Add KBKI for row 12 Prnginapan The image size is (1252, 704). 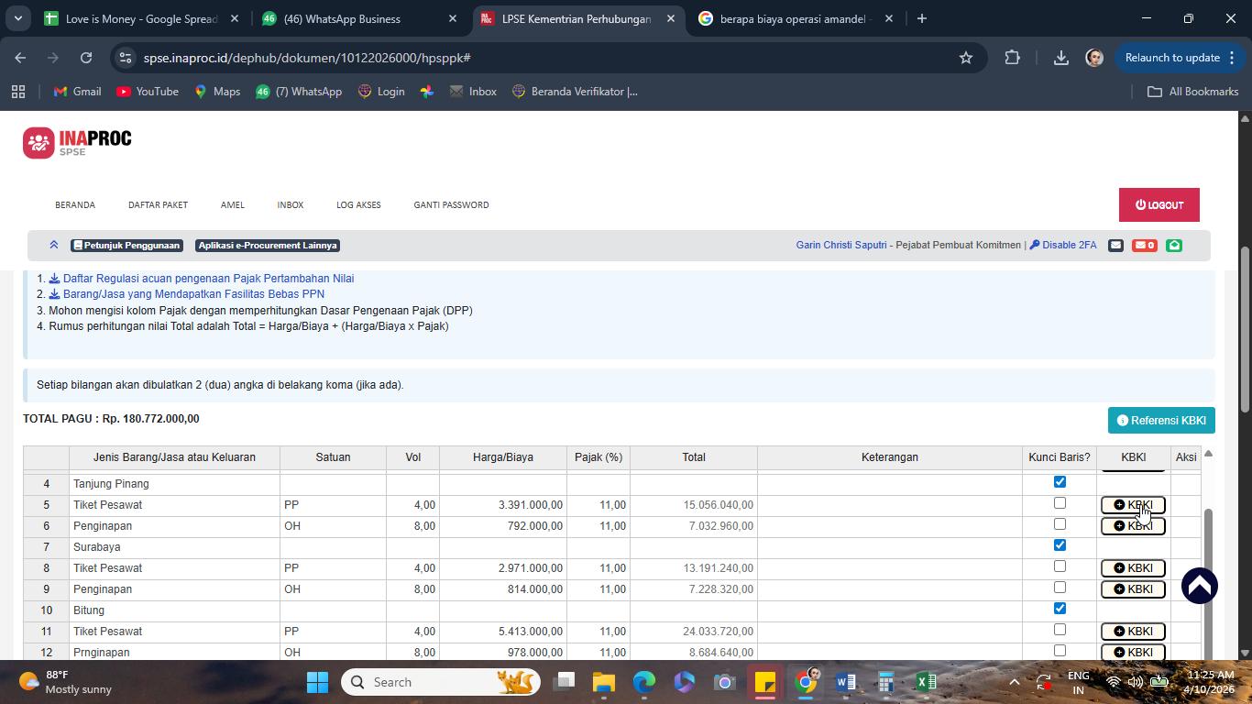(x=1133, y=652)
